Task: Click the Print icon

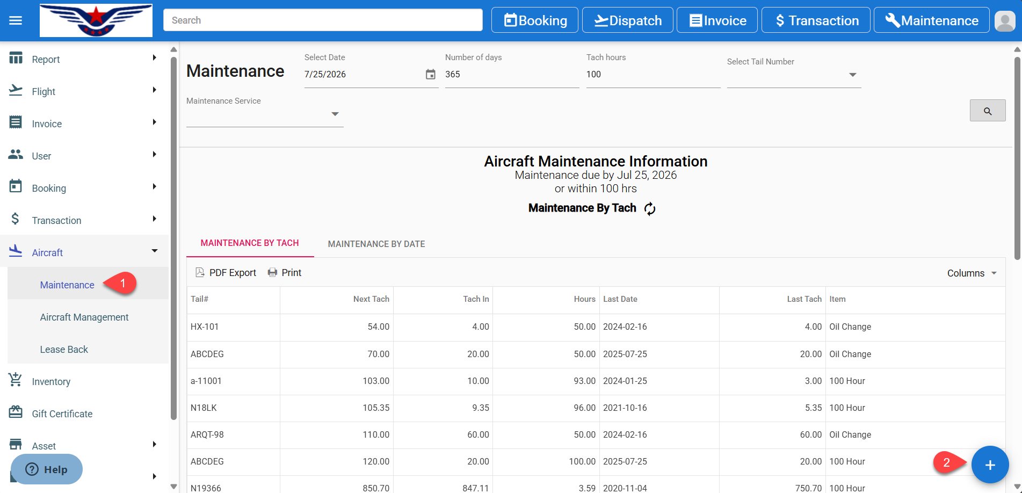Action: [x=272, y=273]
